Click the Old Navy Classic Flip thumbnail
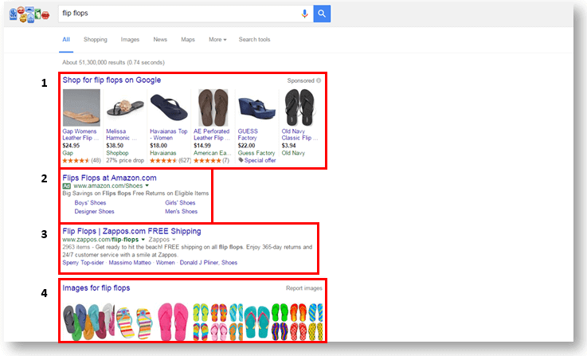Image resolution: width=587 pixels, height=356 pixels. pyautogui.click(x=299, y=108)
